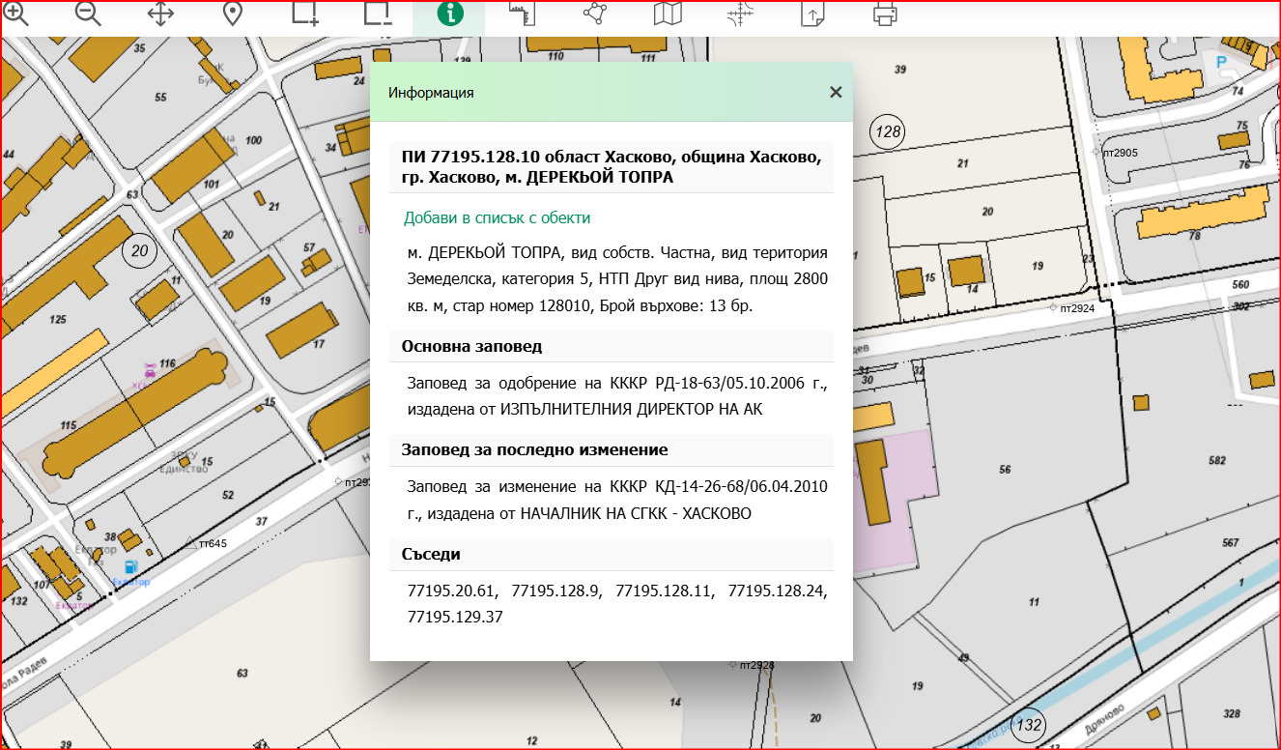Activate zoom-out by rectangle tool
The image size is (1281, 750).
377,15
